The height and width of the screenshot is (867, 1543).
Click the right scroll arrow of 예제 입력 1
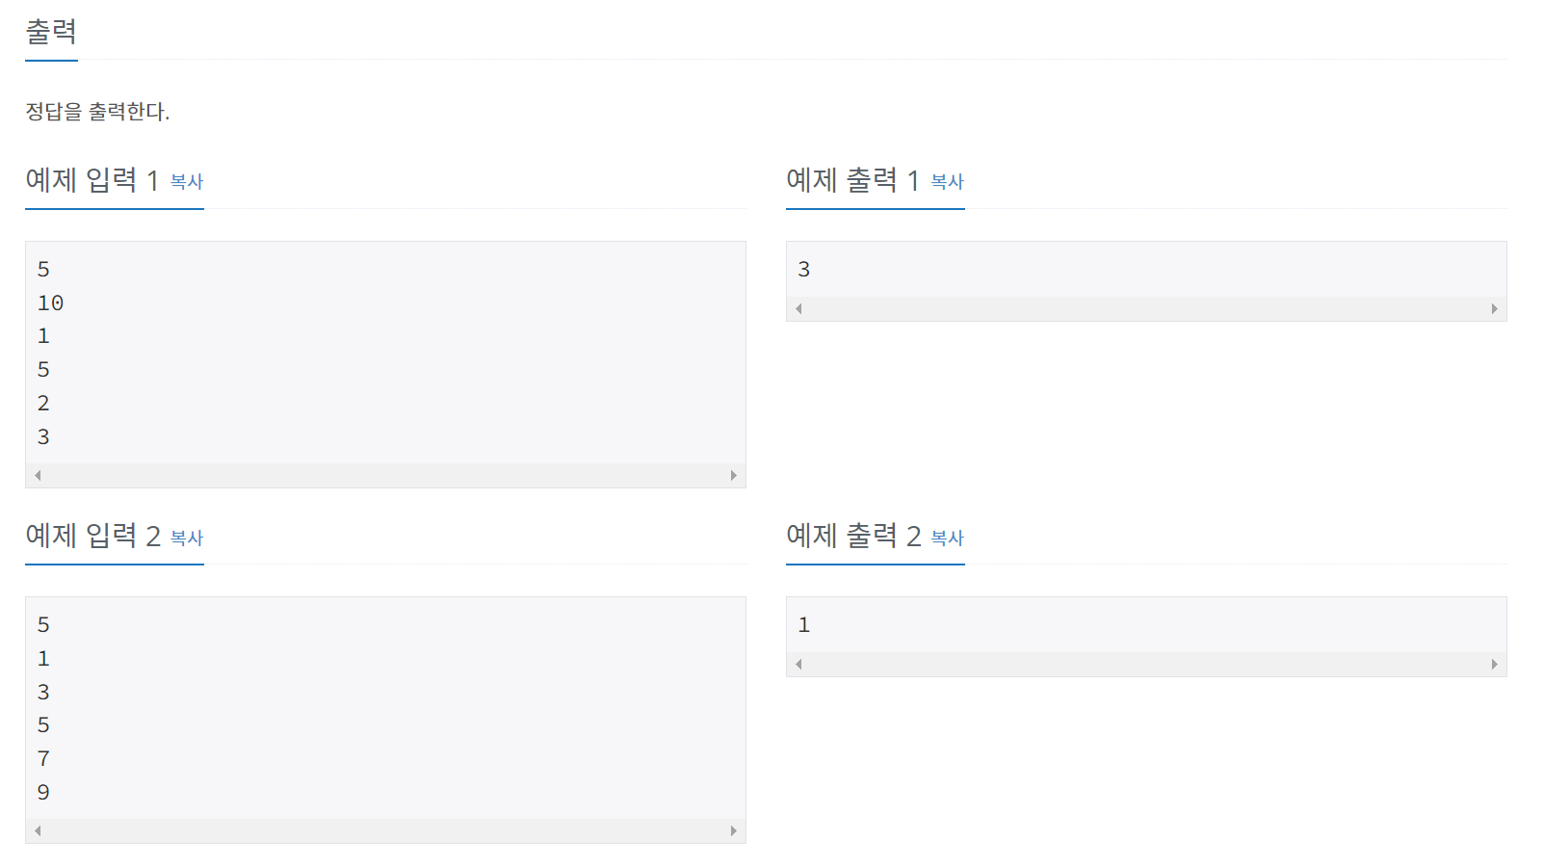click(x=734, y=475)
